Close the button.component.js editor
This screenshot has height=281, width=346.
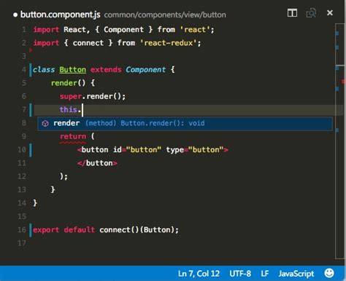click(x=330, y=12)
